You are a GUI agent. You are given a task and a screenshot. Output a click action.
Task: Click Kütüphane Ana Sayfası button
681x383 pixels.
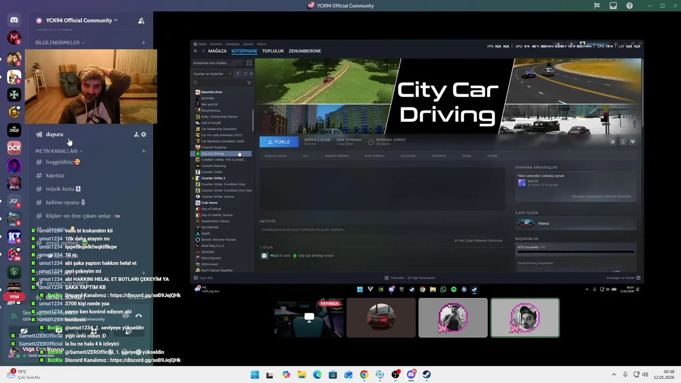click(217, 63)
